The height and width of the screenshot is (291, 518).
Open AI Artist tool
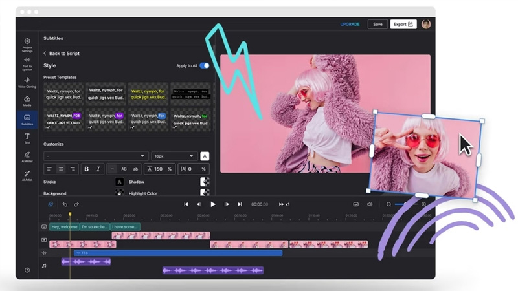[x=27, y=175]
